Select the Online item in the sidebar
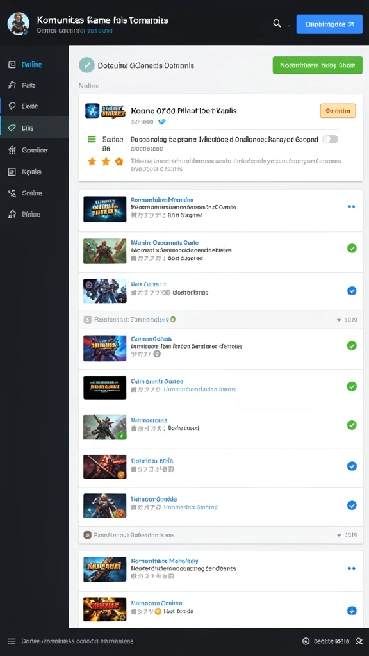Viewport: 369px width, 656px height. click(x=32, y=65)
